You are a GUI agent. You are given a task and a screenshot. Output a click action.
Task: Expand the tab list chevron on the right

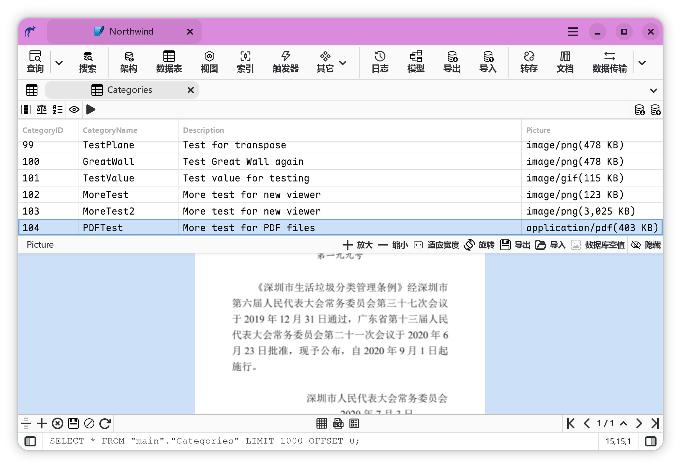pyautogui.click(x=653, y=90)
